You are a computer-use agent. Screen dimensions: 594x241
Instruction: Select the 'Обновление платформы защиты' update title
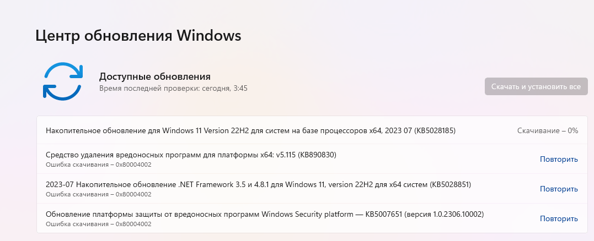[265, 214]
